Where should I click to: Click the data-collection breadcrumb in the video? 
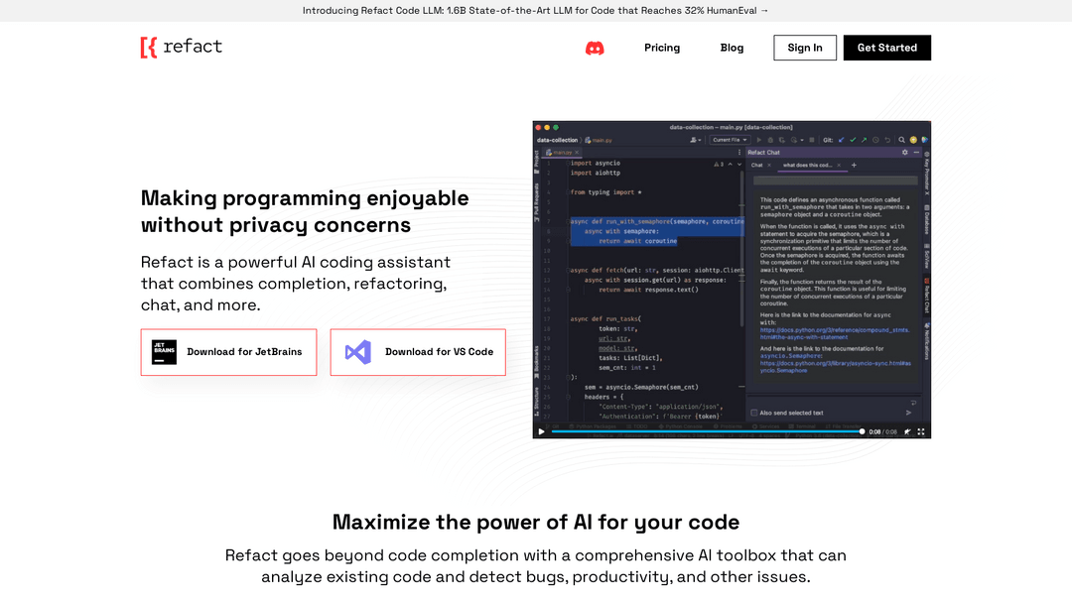tap(557, 140)
